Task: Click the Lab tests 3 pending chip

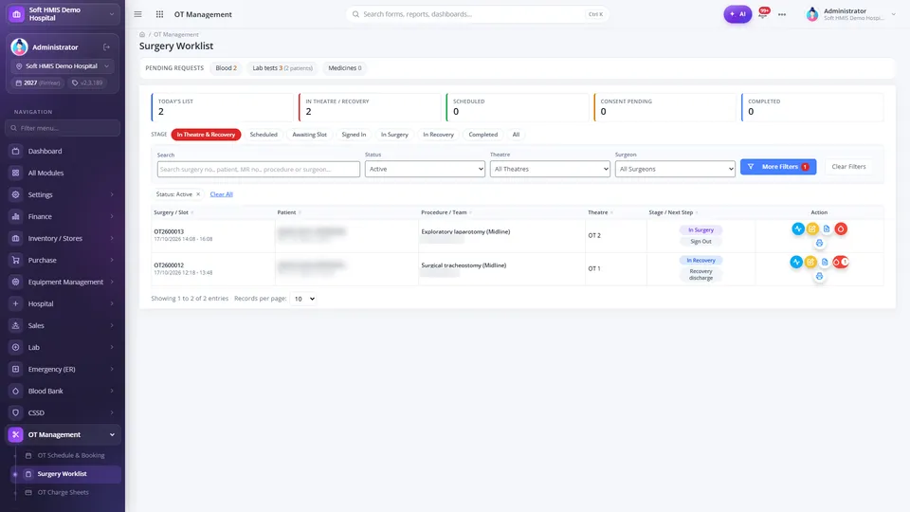Action: (x=282, y=68)
